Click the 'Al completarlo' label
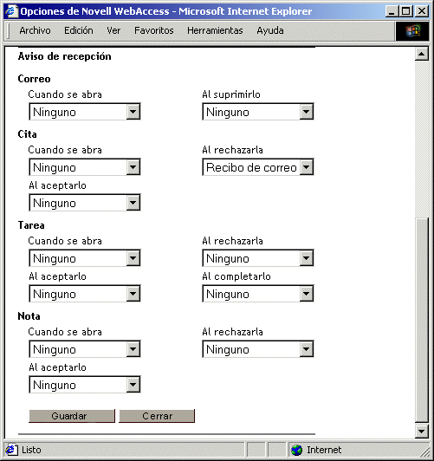Image resolution: width=434 pixels, height=461 pixels. 236,276
